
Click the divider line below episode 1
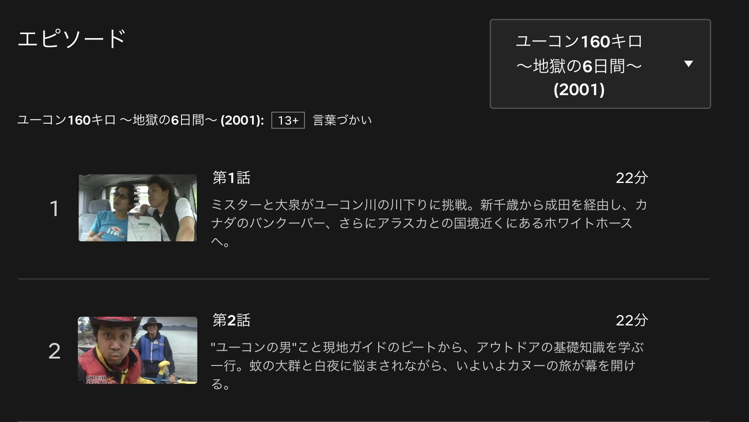364,279
